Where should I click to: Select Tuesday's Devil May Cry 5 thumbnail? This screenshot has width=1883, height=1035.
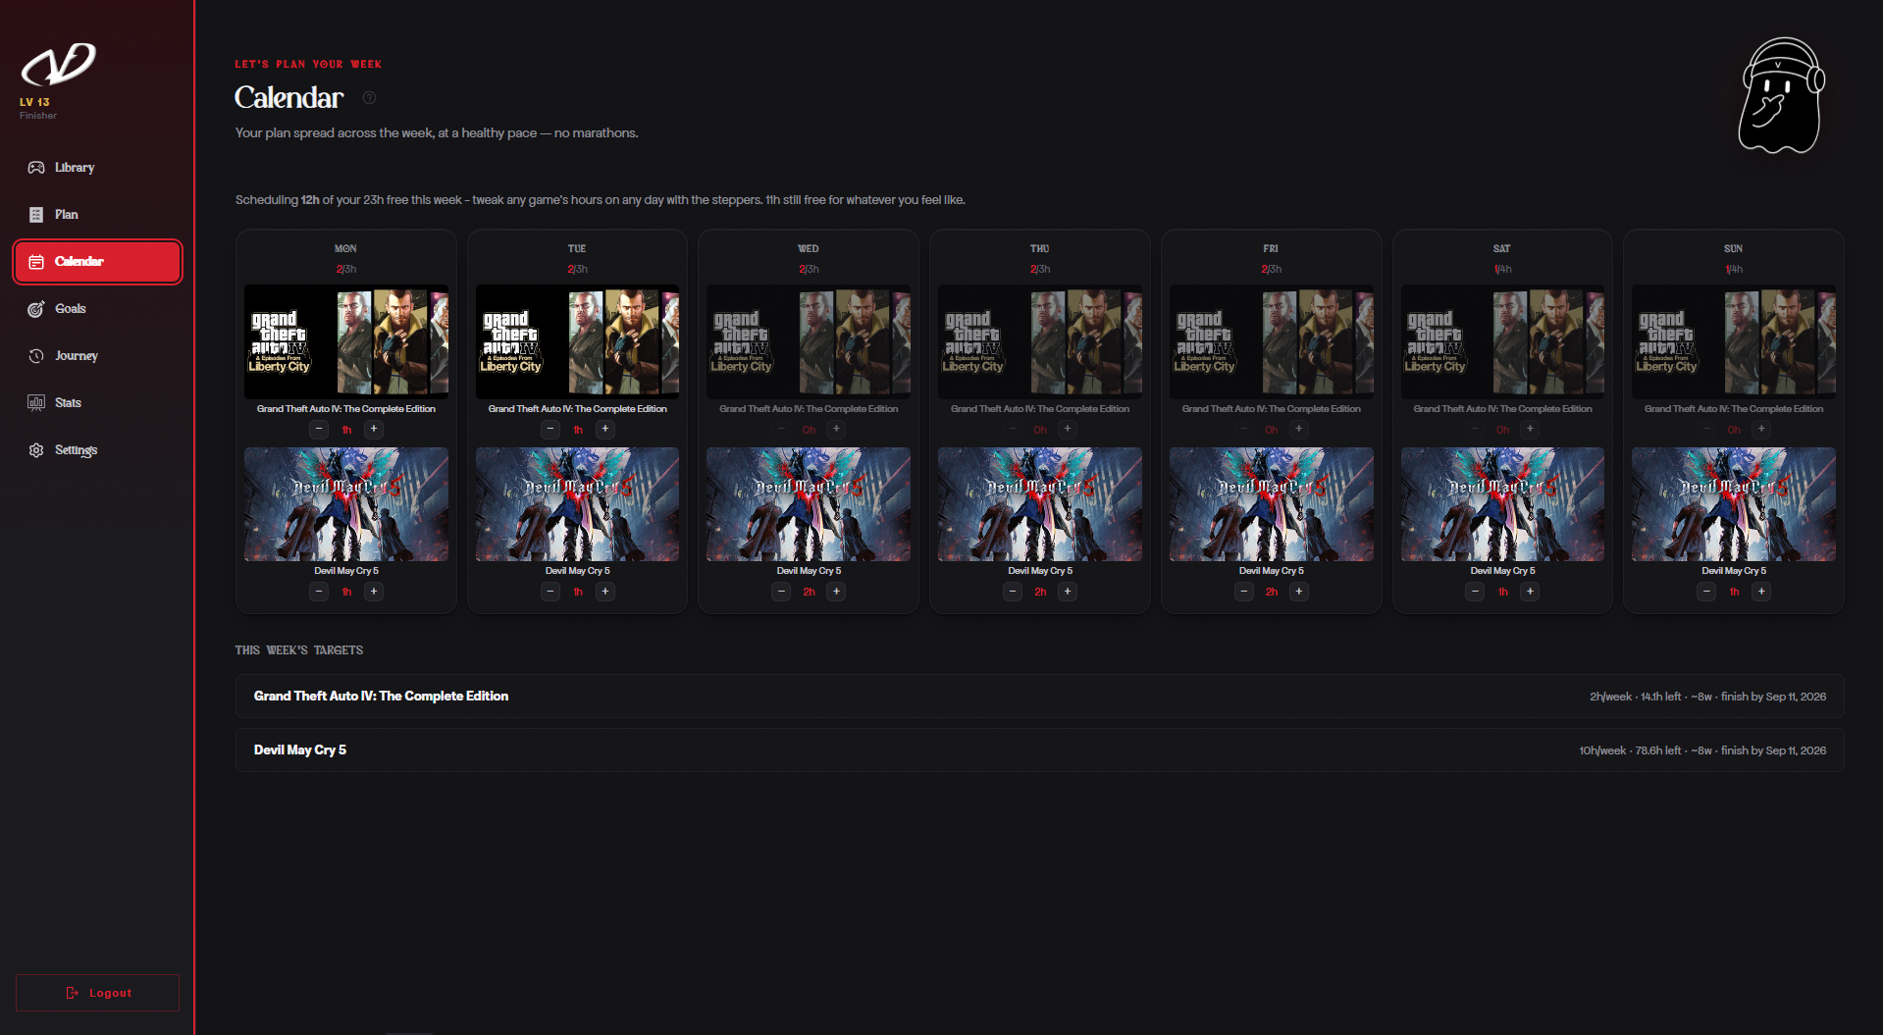point(577,504)
